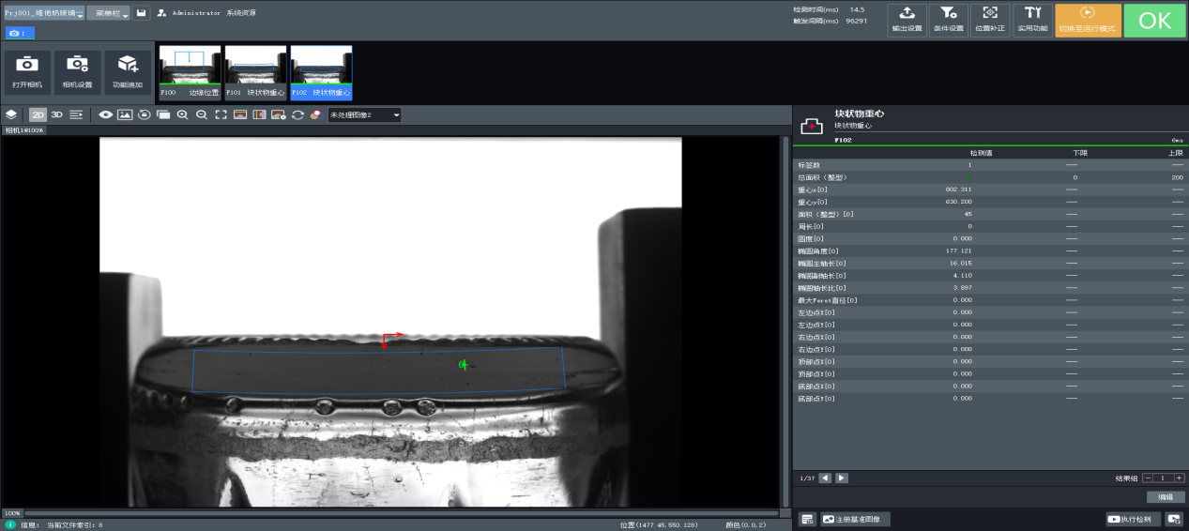This screenshot has width=1189, height=531.
Task: Select the camera 1 tab
Action: (20, 33)
